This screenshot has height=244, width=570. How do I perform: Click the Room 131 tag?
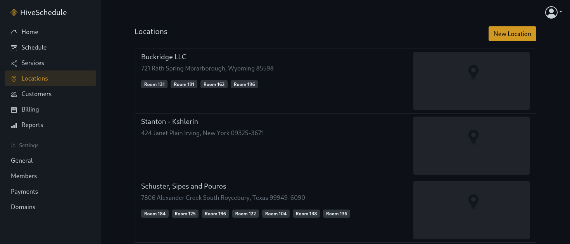click(154, 84)
